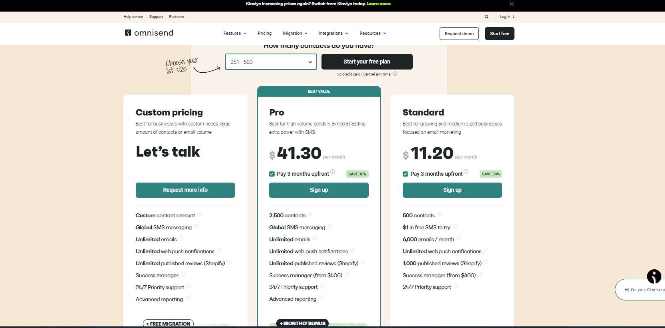Click the $11.20 Standard price
This screenshot has width=665, height=328.
(428, 153)
